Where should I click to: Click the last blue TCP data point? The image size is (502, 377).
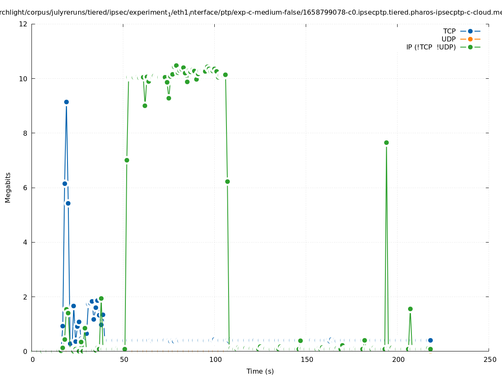tap(430, 340)
